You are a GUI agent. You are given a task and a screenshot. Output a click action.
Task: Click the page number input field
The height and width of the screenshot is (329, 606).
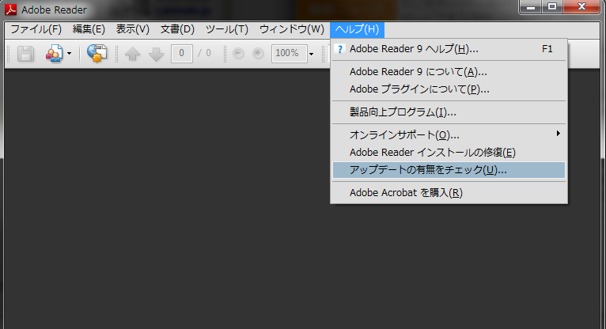(x=182, y=53)
